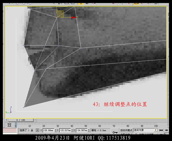
Task: Click frame 90 on the track bar
Action: click(x=142, y=126)
